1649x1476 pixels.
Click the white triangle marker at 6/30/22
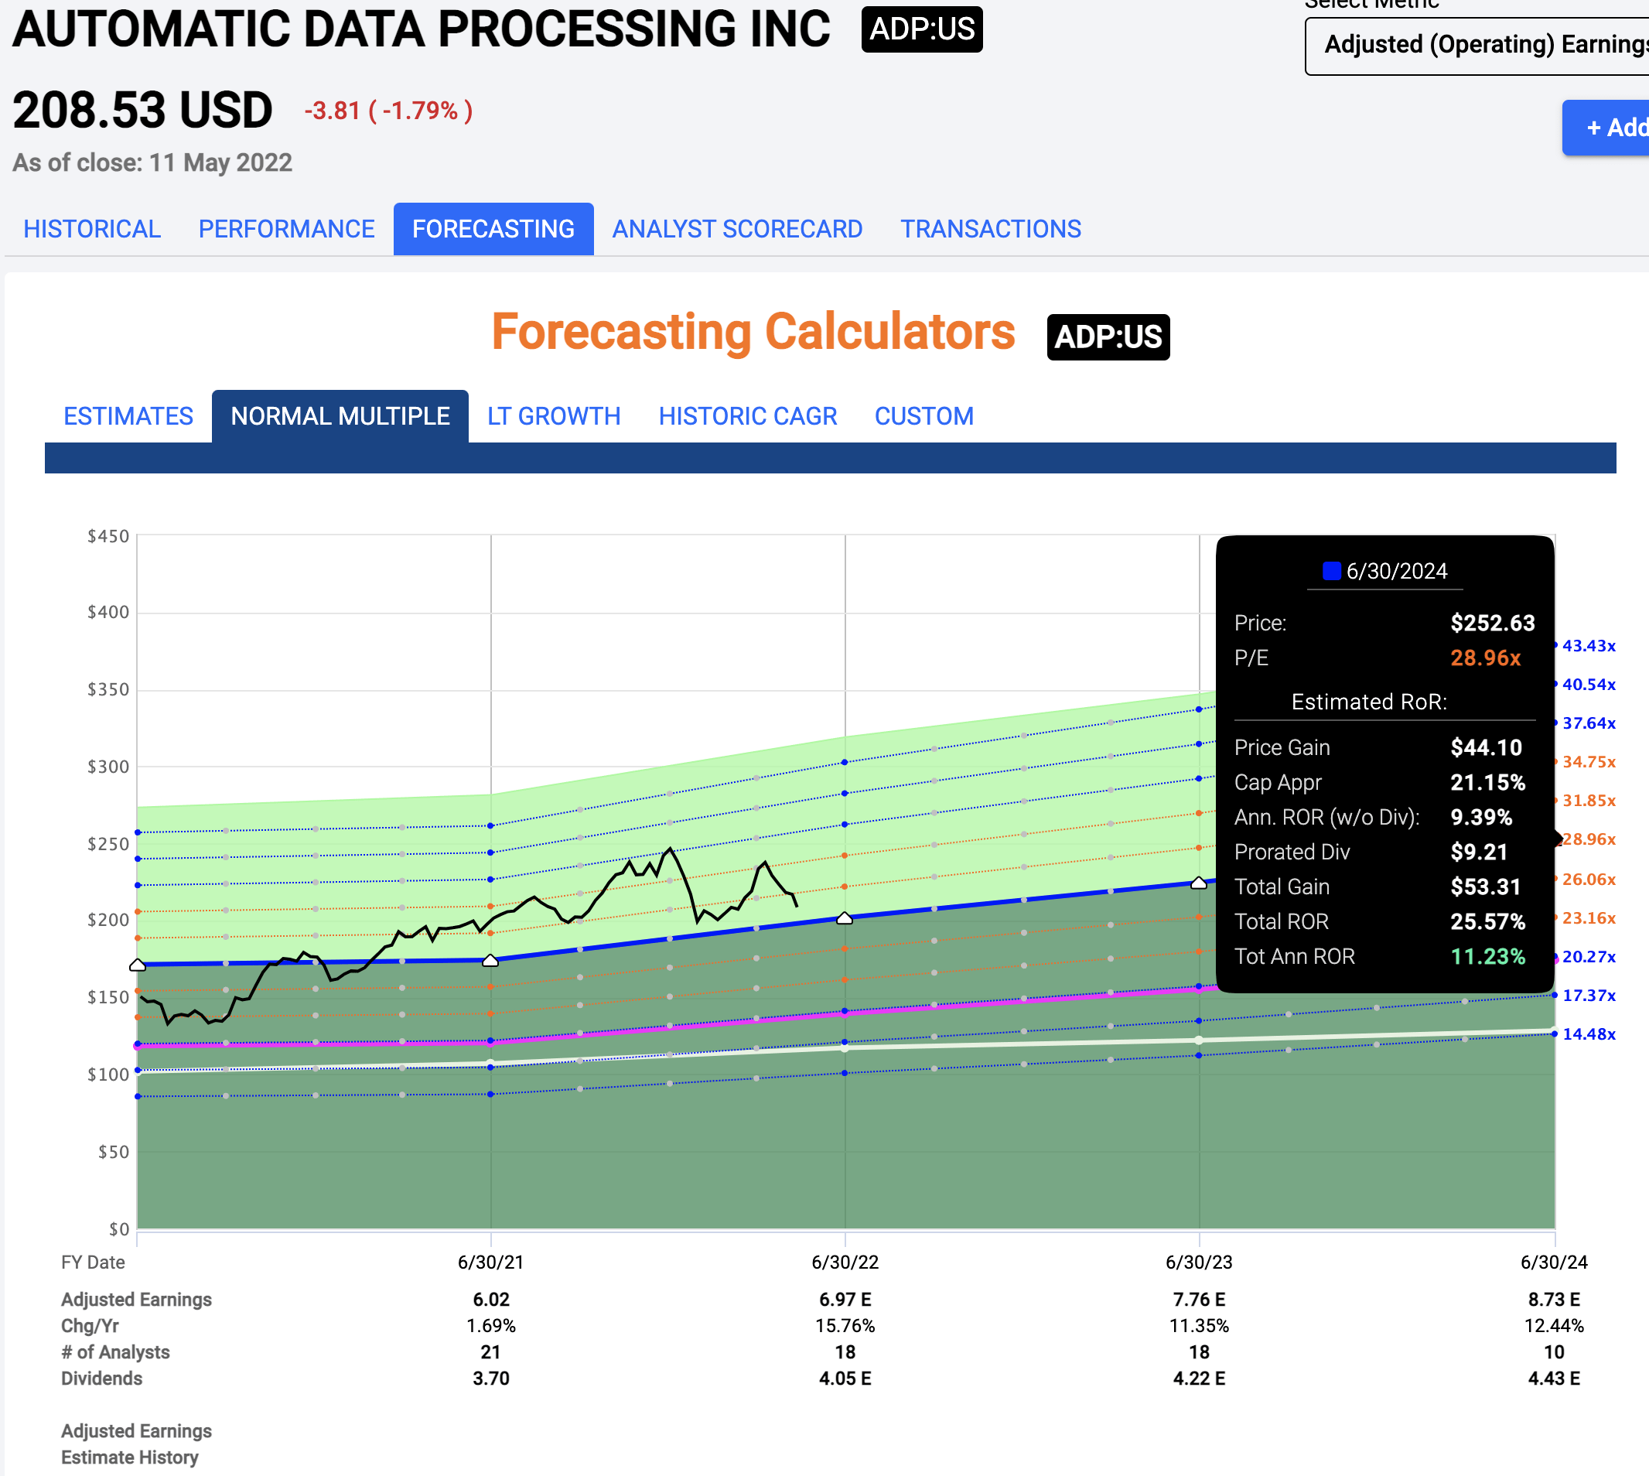(845, 918)
